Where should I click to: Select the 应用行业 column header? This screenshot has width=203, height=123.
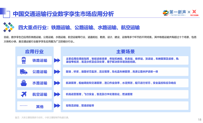[x=34, y=52]
